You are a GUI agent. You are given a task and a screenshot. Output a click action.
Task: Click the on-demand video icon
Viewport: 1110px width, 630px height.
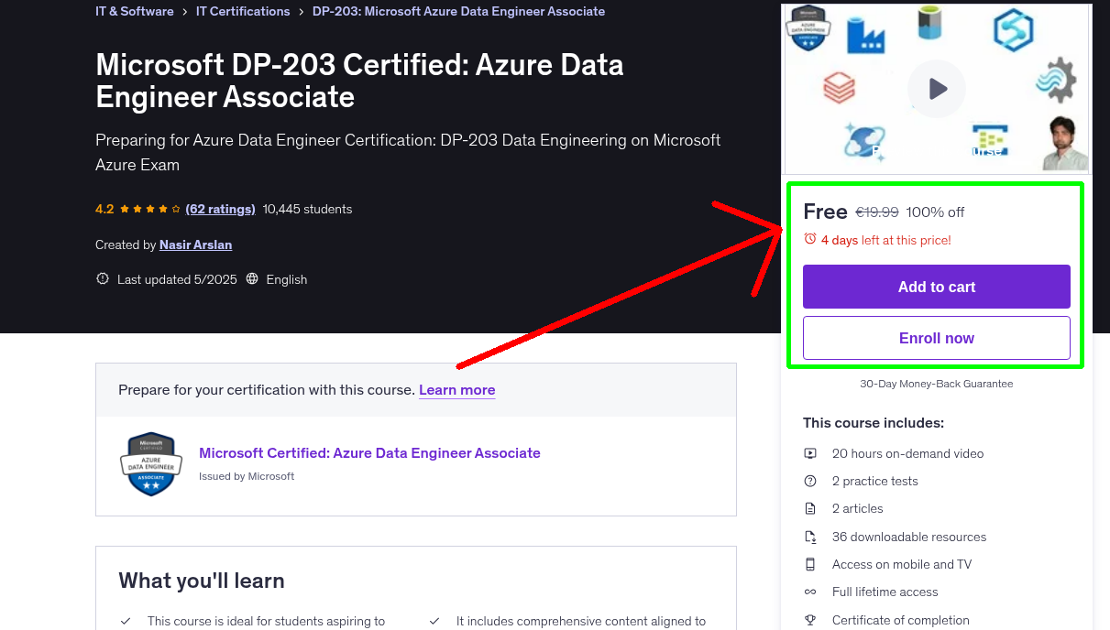pos(810,453)
